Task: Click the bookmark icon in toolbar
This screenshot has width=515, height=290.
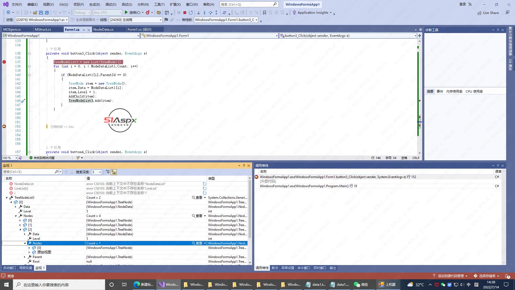Action: 264,13
